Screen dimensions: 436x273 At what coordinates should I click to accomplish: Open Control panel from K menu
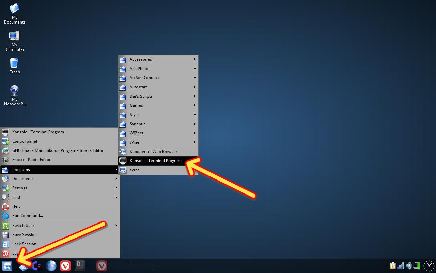point(60,141)
